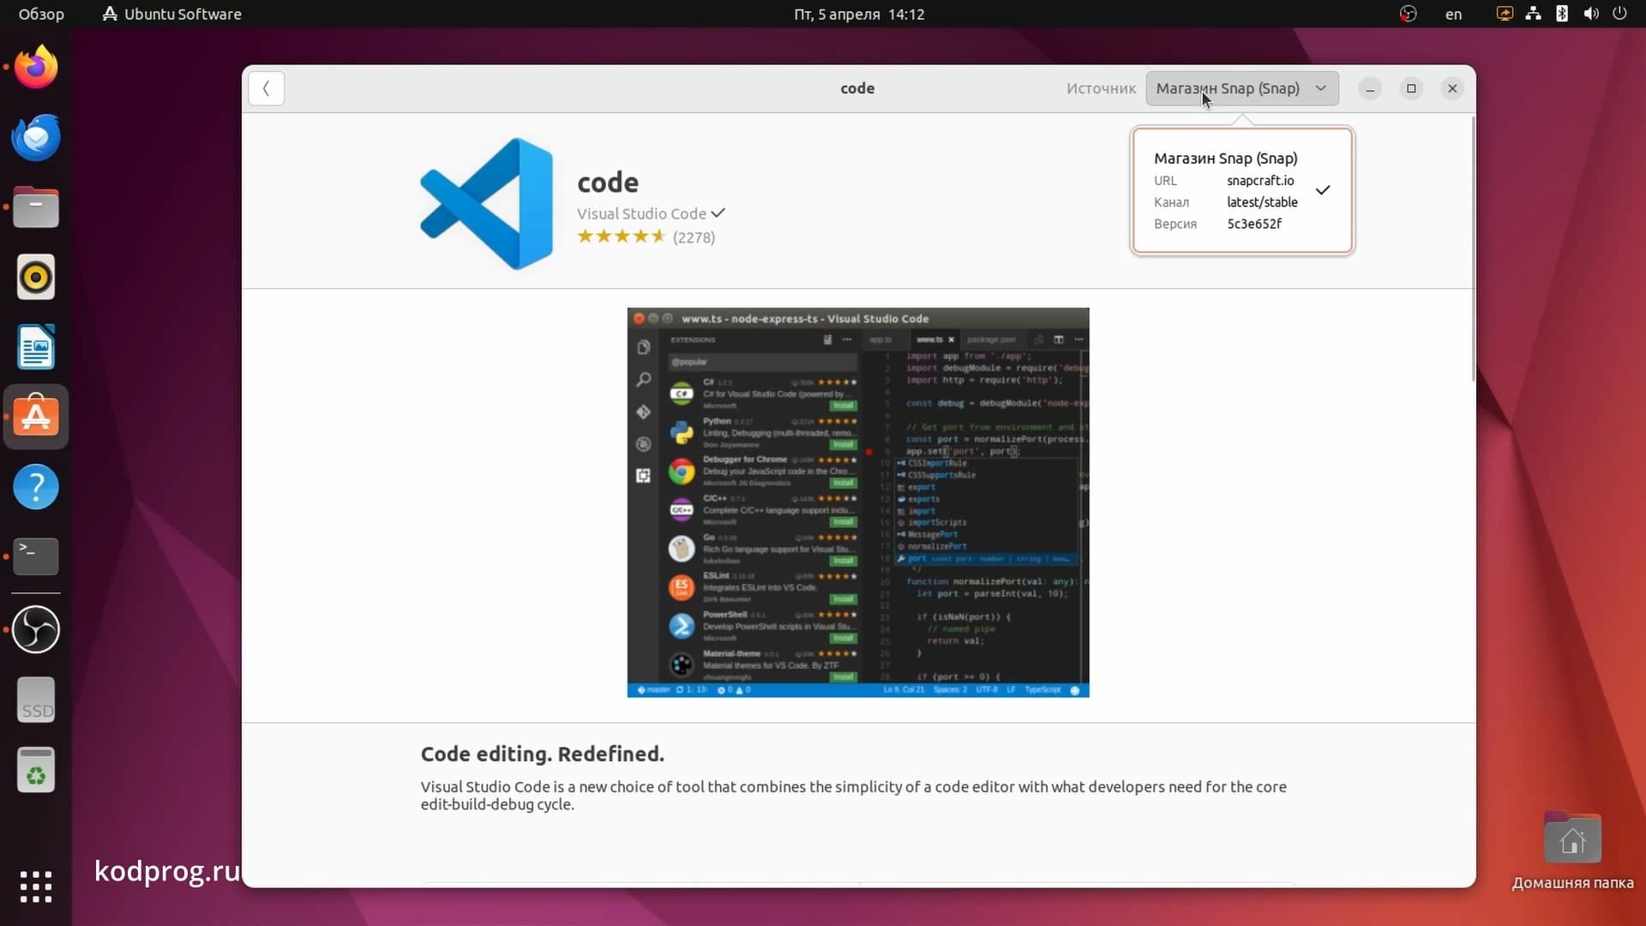
Task: Open Firefox from the dock
Action: point(36,68)
